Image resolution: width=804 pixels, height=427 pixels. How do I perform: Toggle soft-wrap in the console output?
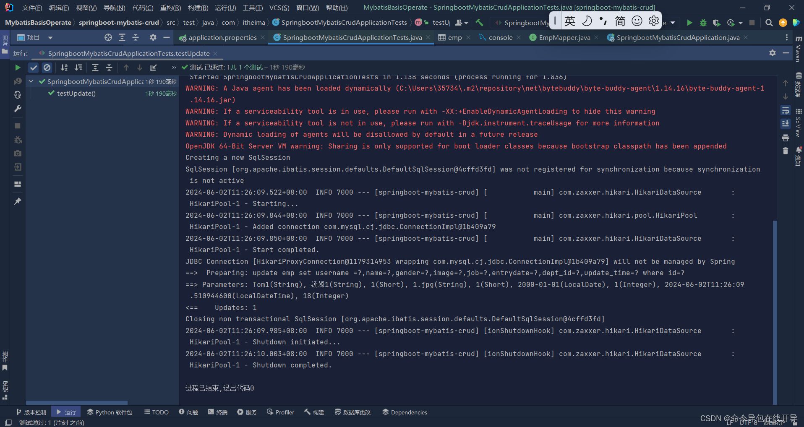click(x=786, y=110)
